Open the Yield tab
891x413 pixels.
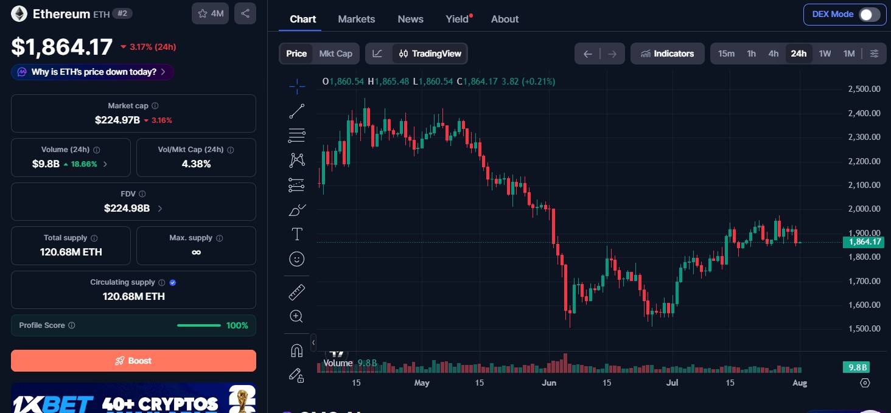coord(458,19)
